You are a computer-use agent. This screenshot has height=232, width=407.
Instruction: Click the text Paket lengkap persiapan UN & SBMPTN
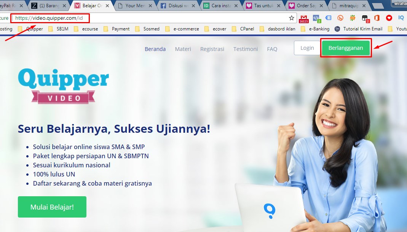[x=91, y=156]
